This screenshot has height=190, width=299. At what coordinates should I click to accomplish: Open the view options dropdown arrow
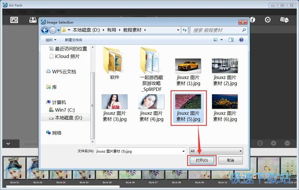222,40
